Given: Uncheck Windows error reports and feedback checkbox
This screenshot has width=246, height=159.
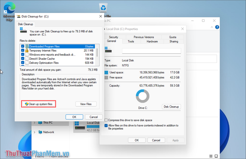Looking at the screenshot, I should coord(22,54).
